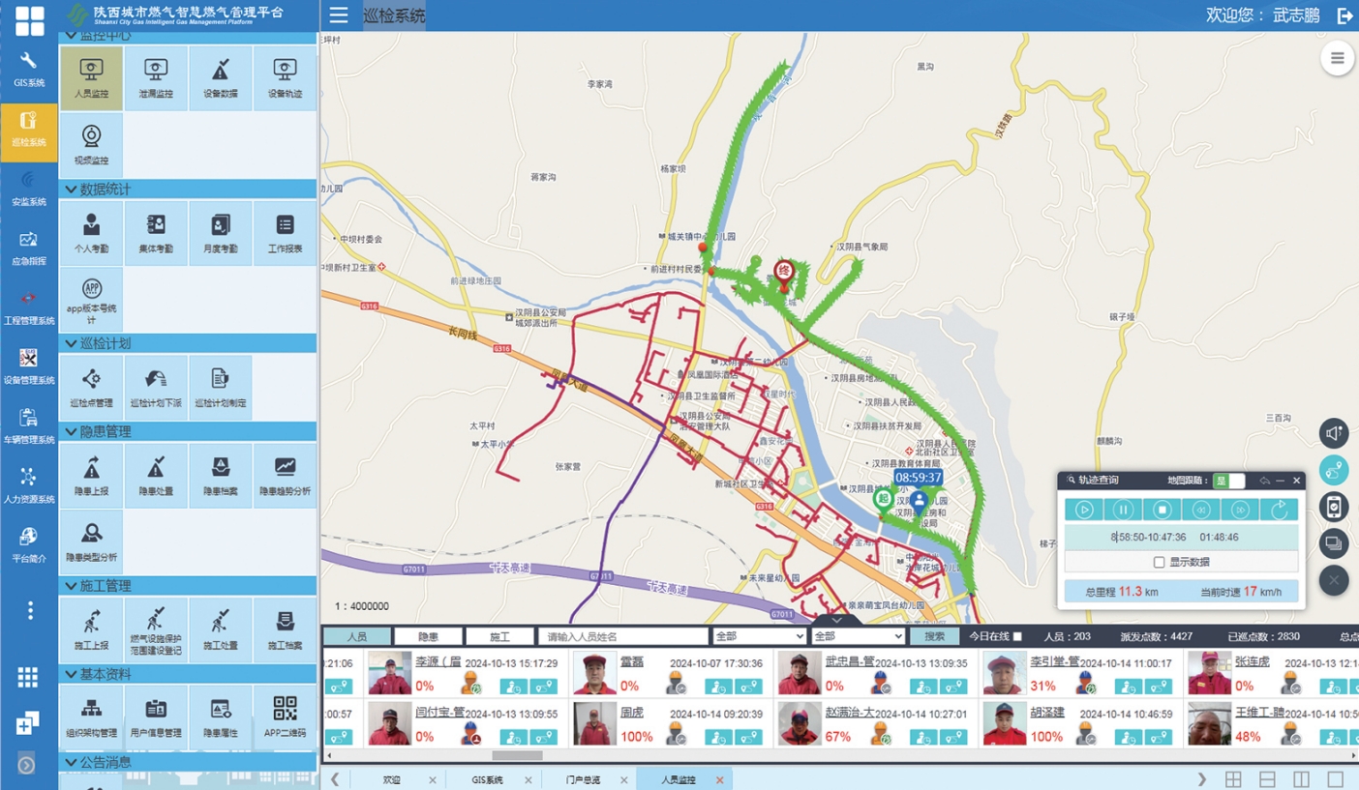
Task: Collapse the 数据统计 section
Action: [x=188, y=189]
